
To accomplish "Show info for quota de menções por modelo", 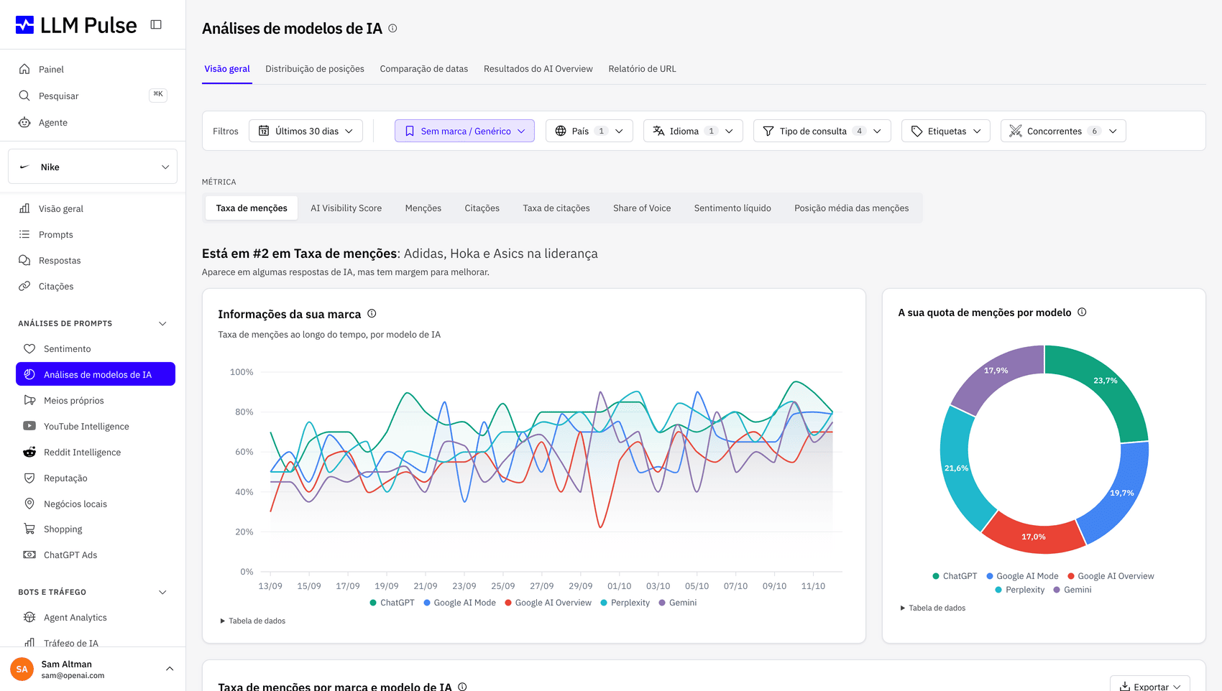I will tap(1082, 312).
